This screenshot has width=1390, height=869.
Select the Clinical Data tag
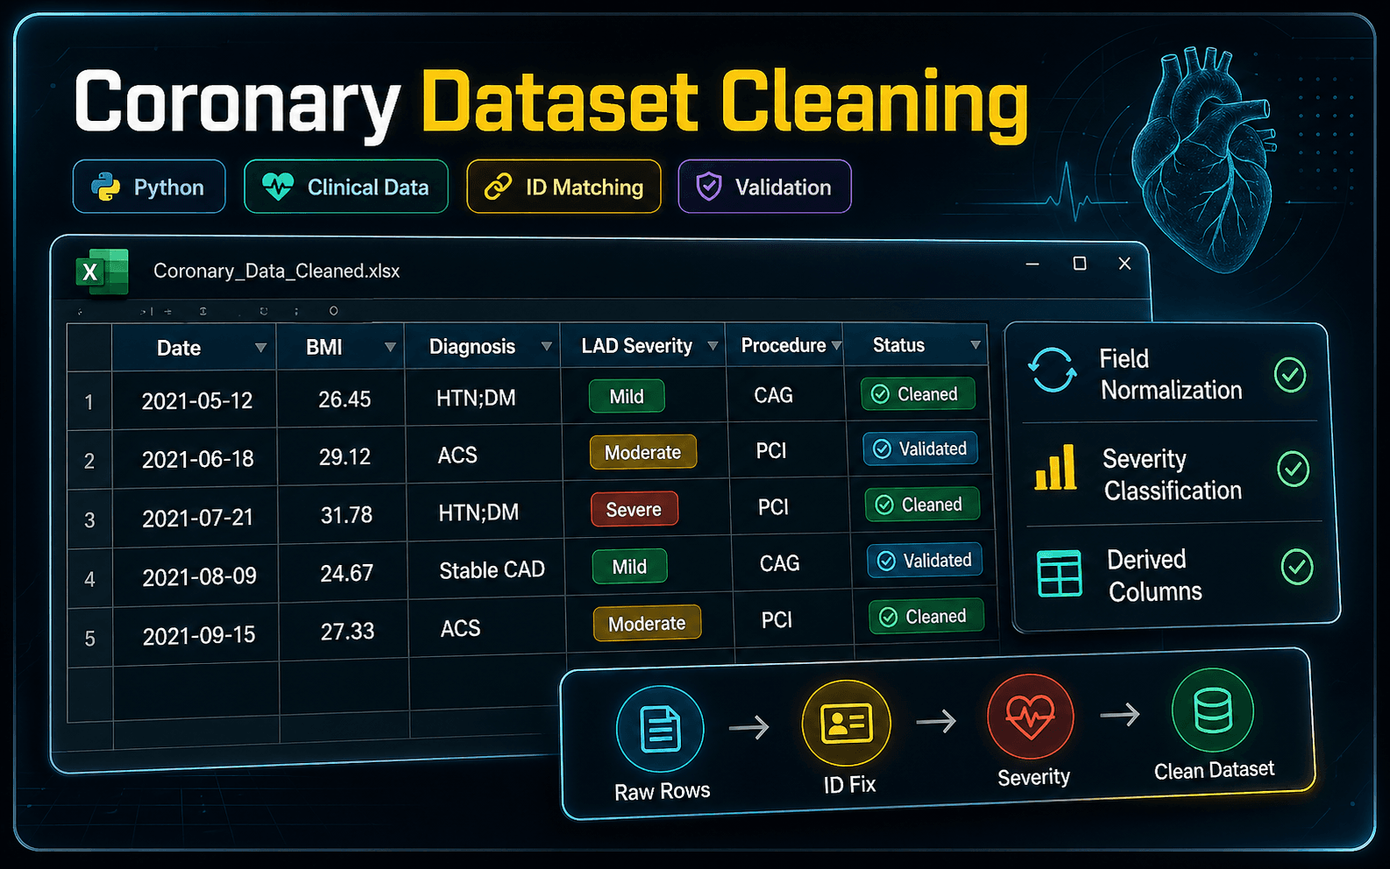tap(346, 187)
